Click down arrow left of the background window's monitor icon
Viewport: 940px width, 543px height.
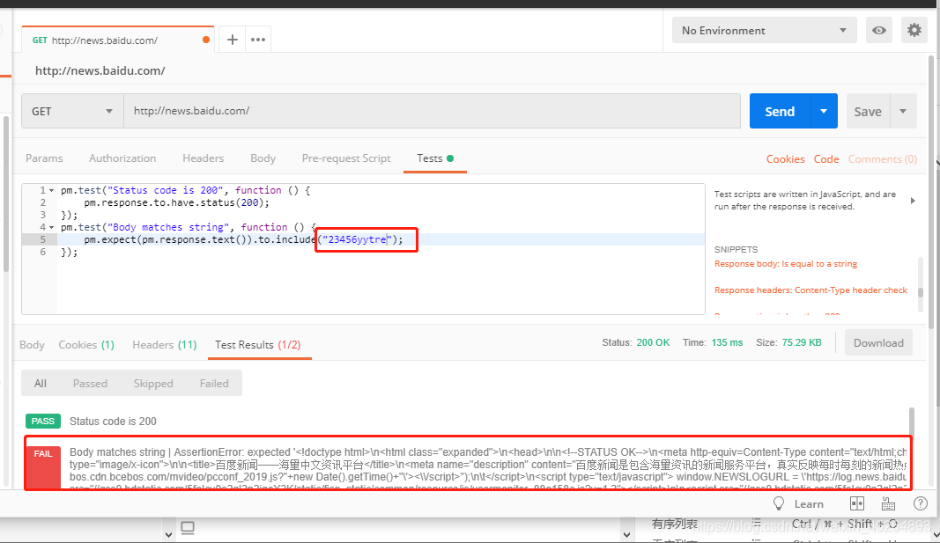pyautogui.click(x=168, y=534)
